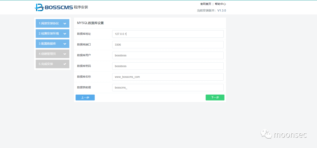
Task: Focus the 数据表前缀 input field
Action: tap(168, 87)
